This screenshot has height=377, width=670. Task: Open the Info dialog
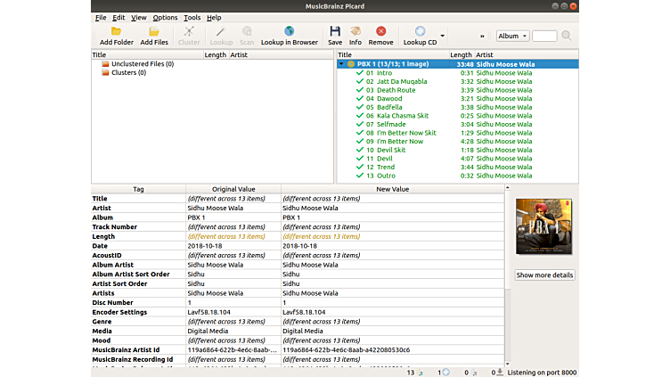point(355,31)
